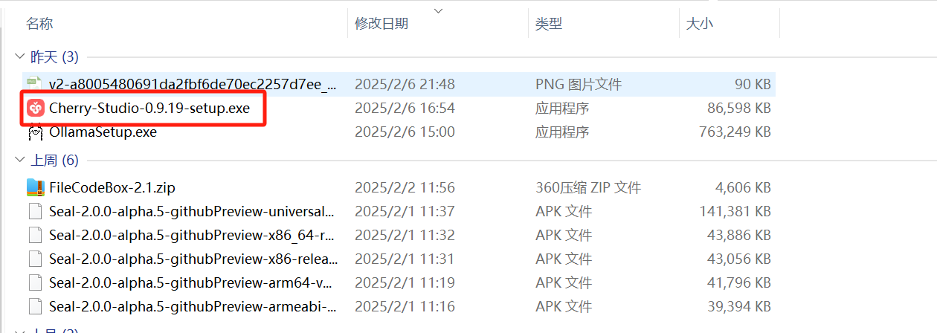Sort by 大小 column header
Viewport: 937px width, 333px height.
tap(698, 24)
